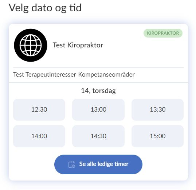Book the 14:30 appointment time

pyautogui.click(x=98, y=136)
